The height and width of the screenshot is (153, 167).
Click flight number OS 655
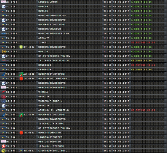[x=11, y=92]
